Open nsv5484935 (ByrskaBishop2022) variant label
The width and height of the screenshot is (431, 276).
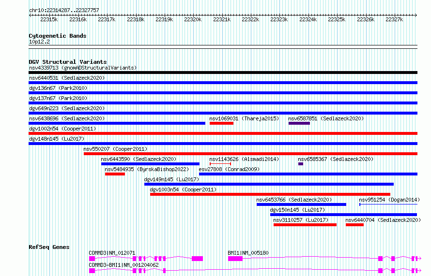click(147, 169)
